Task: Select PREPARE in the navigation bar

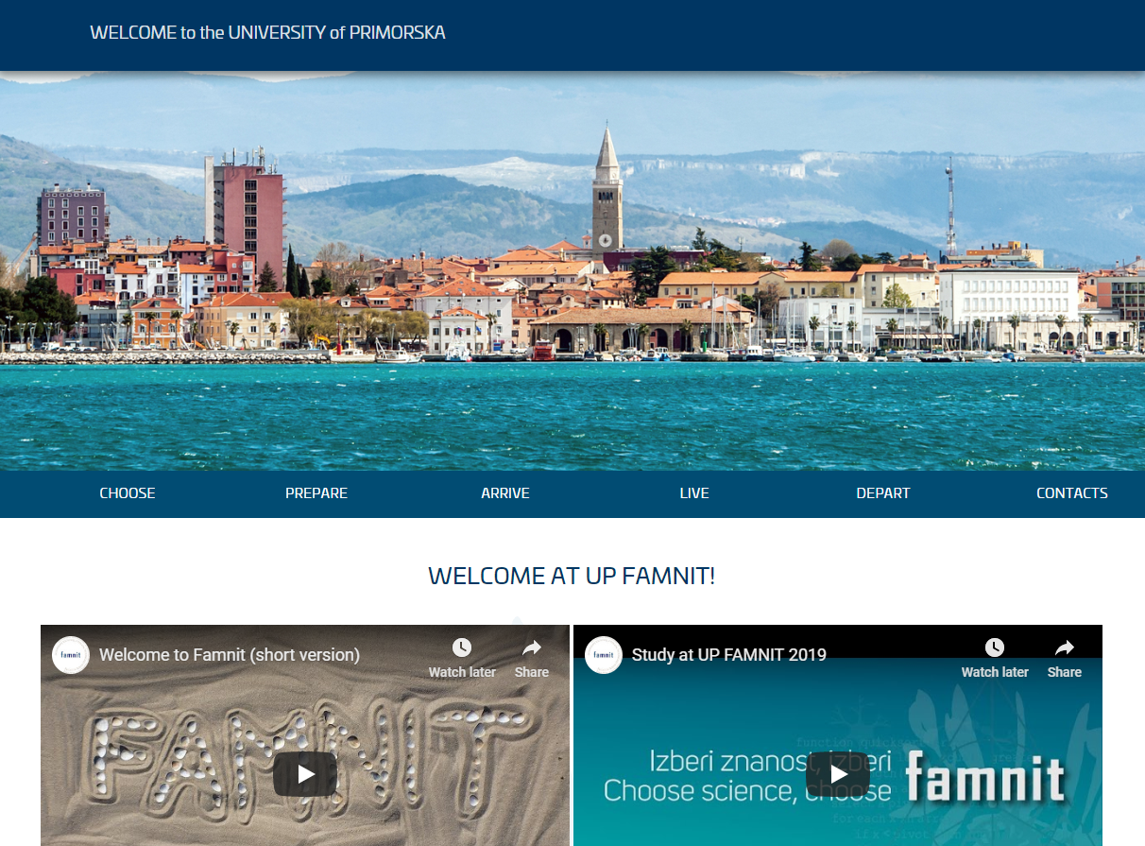Action: [x=316, y=493]
